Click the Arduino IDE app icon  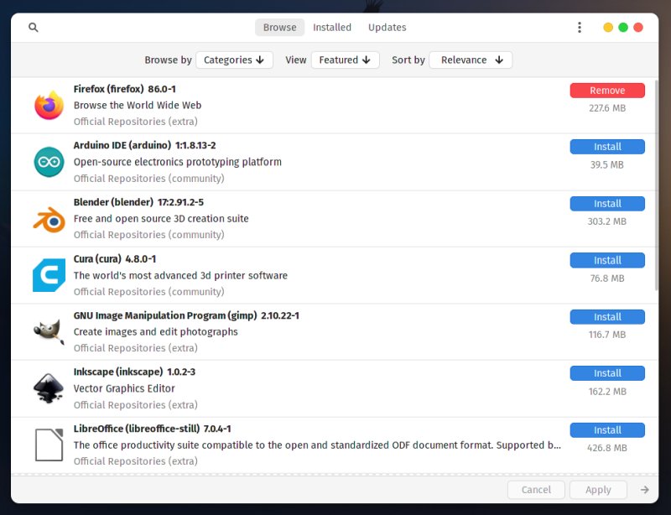click(x=49, y=162)
